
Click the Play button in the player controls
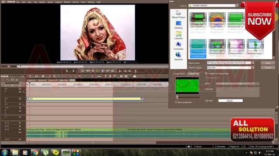[x=98, y=71]
